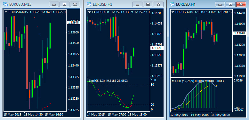Click the chart icon in EURUSD,H4 title bar

tap(172, 4)
